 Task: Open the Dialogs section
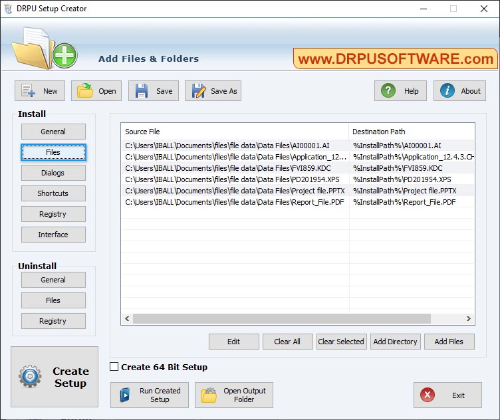coord(53,173)
